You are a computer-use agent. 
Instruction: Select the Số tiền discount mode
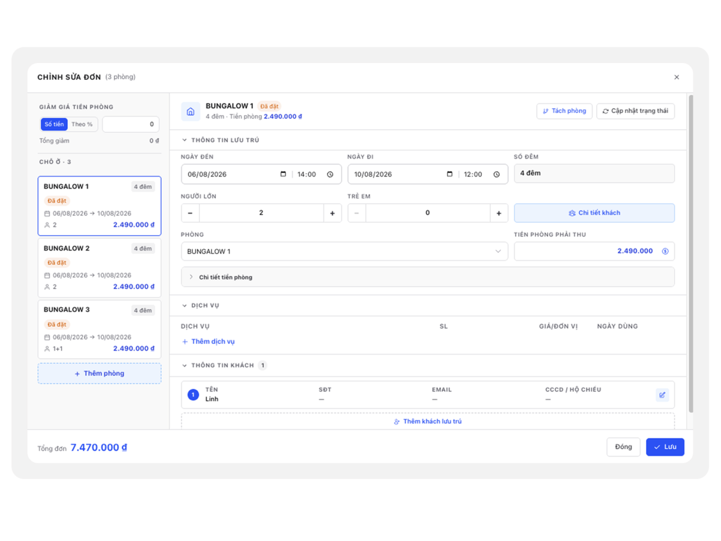(54, 124)
